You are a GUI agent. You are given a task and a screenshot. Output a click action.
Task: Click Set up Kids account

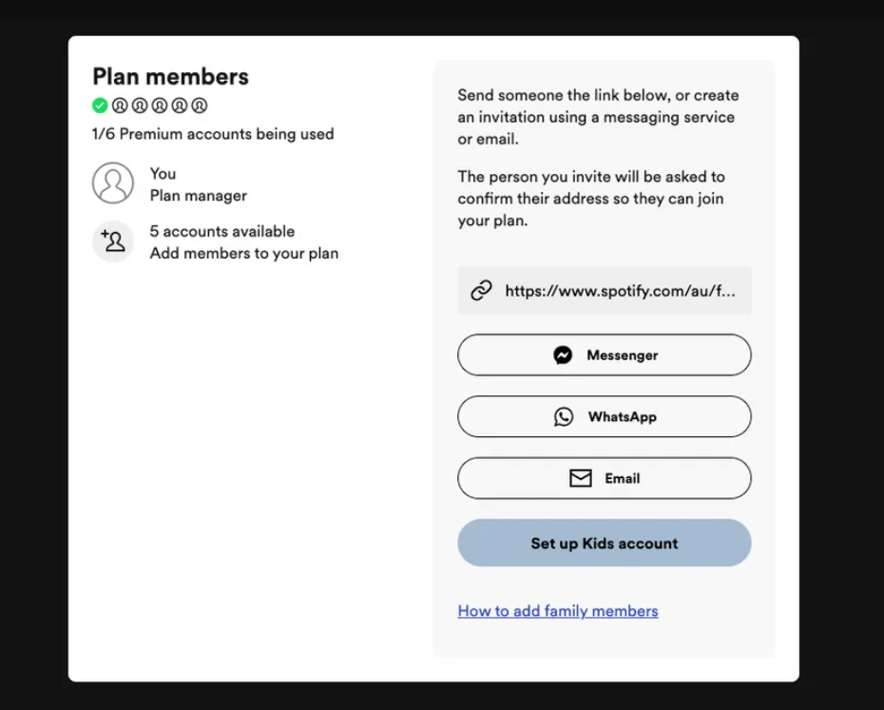(x=605, y=543)
